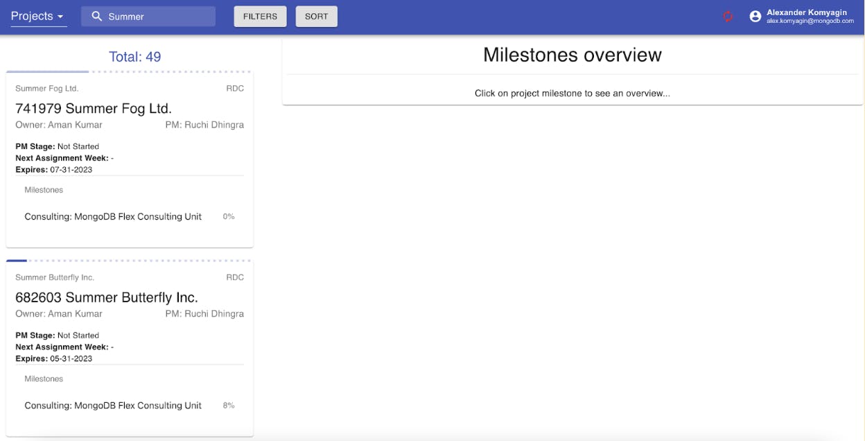Click progress bar above Summer Fog card
Image resolution: width=865 pixels, height=441 pixels.
(129, 71)
